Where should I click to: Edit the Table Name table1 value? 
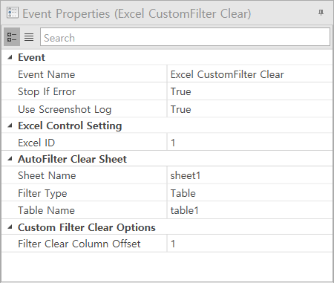click(x=249, y=210)
